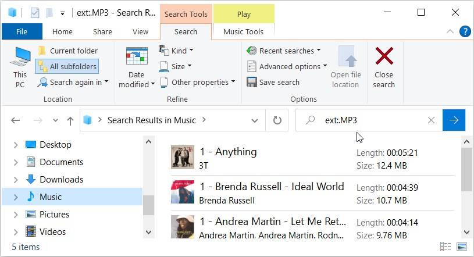Open the Other properties dropdown
The image size is (474, 257).
tap(197, 82)
